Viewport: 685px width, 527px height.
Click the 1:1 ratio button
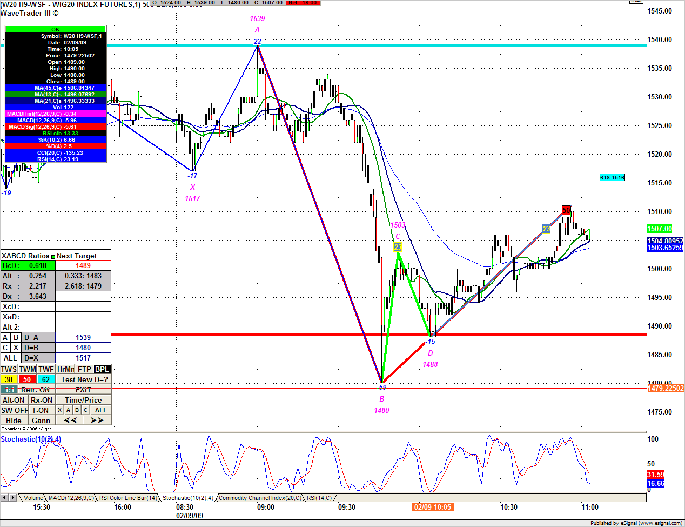9,390
